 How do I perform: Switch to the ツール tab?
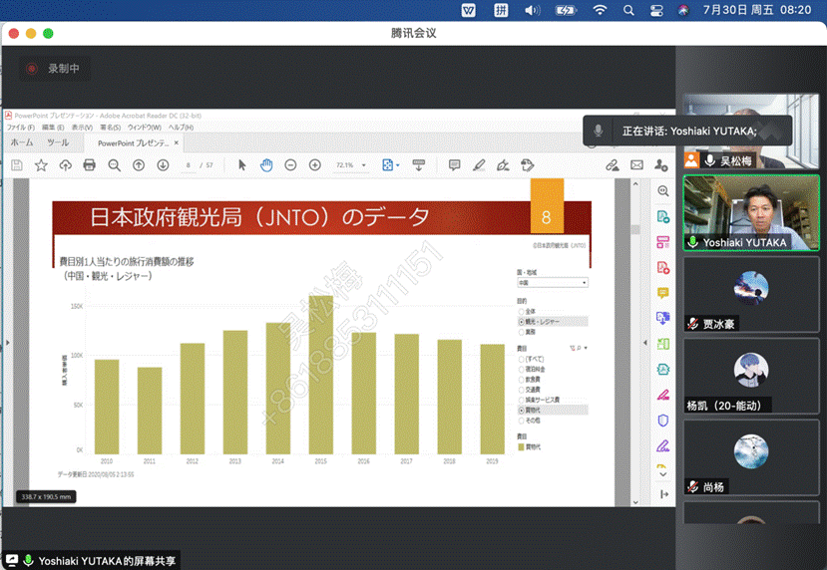(58, 142)
